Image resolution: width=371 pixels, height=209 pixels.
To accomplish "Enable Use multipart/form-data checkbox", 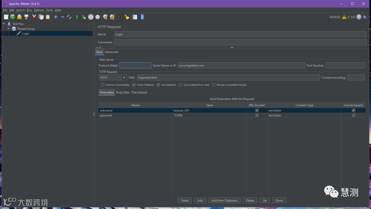I will (x=180, y=85).
